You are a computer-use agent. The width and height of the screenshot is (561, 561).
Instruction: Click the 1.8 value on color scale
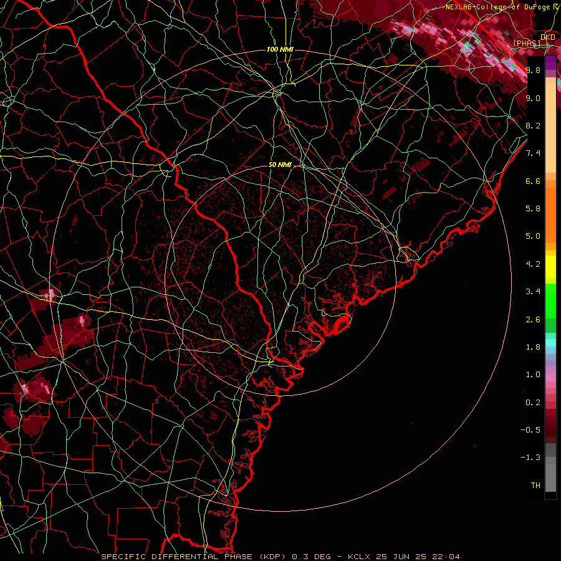click(533, 347)
